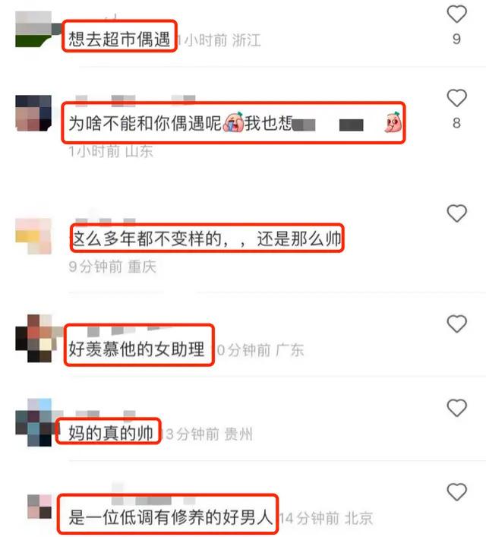Image resolution: width=486 pixels, height=537 pixels.
Task: Click the crying emoji in second comment
Action: point(233,122)
